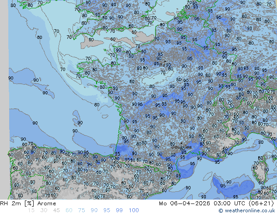This screenshot has width=277, height=214.
Task: Click the 15 value in the humidity legend
Action: click(x=31, y=211)
